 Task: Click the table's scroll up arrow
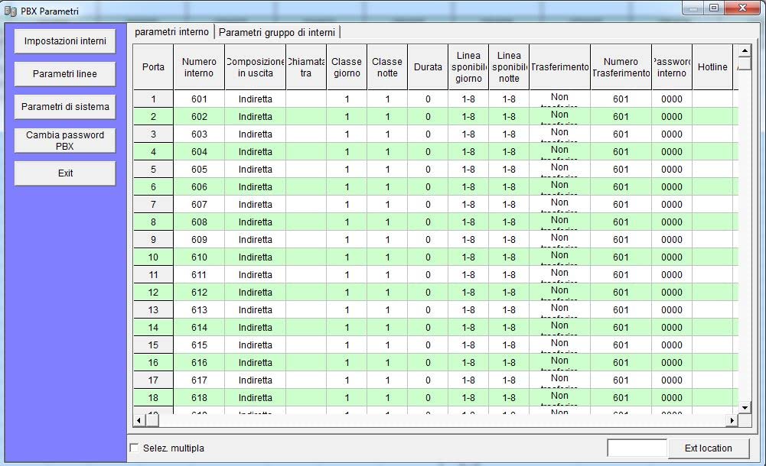point(745,50)
